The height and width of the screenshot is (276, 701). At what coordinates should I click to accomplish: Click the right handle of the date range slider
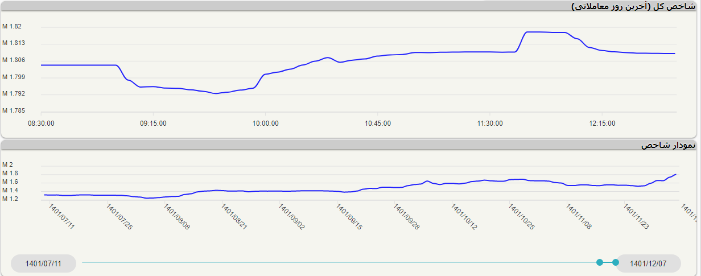click(x=615, y=262)
